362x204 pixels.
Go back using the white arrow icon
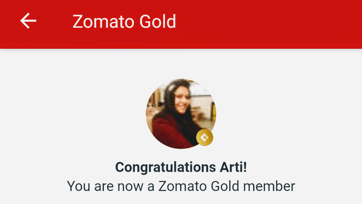pyautogui.click(x=28, y=21)
